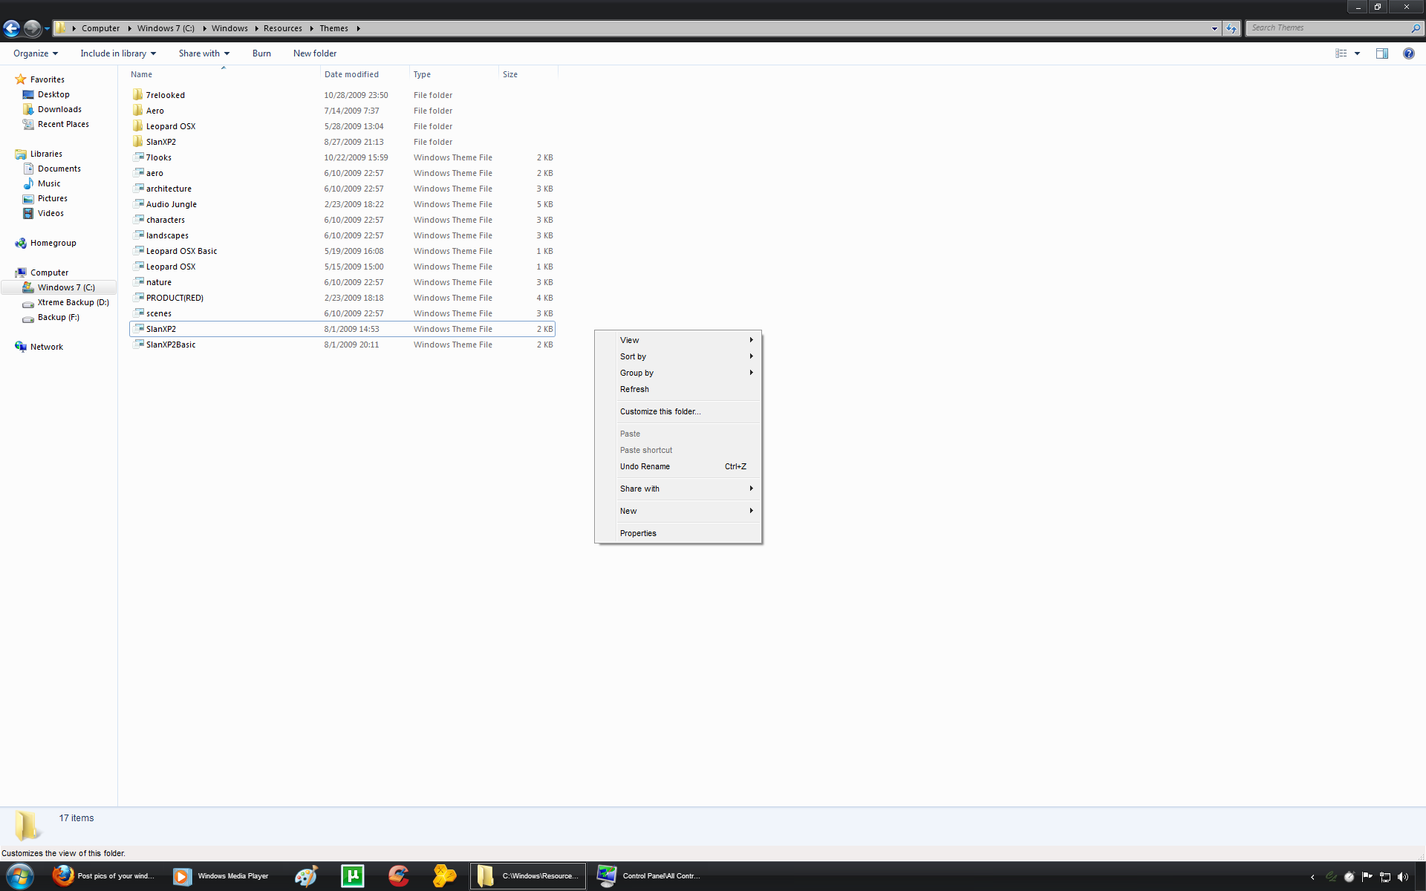This screenshot has height=891, width=1426.
Task: Open address bar history dropdown arrow
Action: coord(1214,28)
